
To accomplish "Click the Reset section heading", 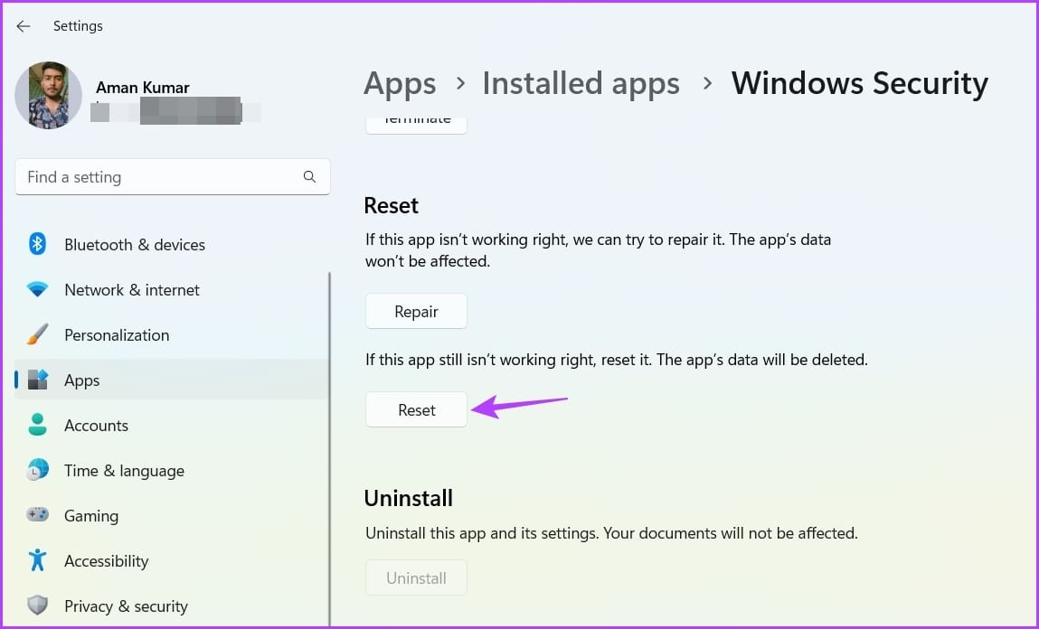I will [x=391, y=205].
